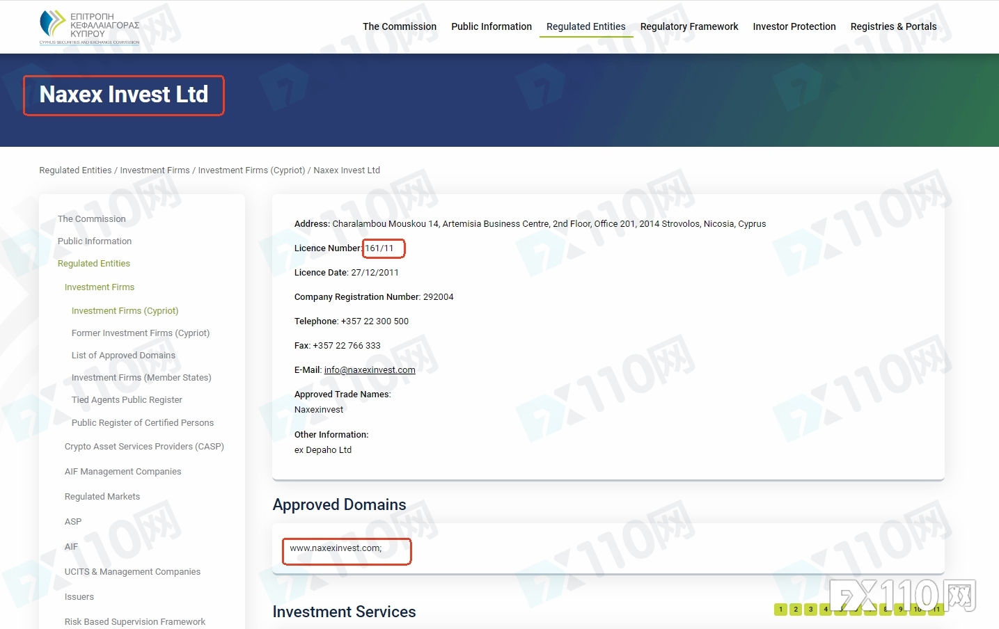
Task: Open Former Investment Firms (Cypriot) sidebar link
Action: tap(141, 333)
